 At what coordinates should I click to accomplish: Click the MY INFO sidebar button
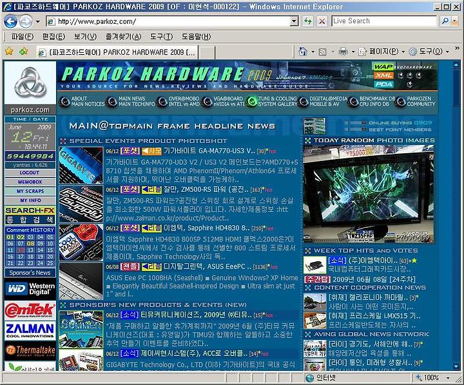(30, 200)
